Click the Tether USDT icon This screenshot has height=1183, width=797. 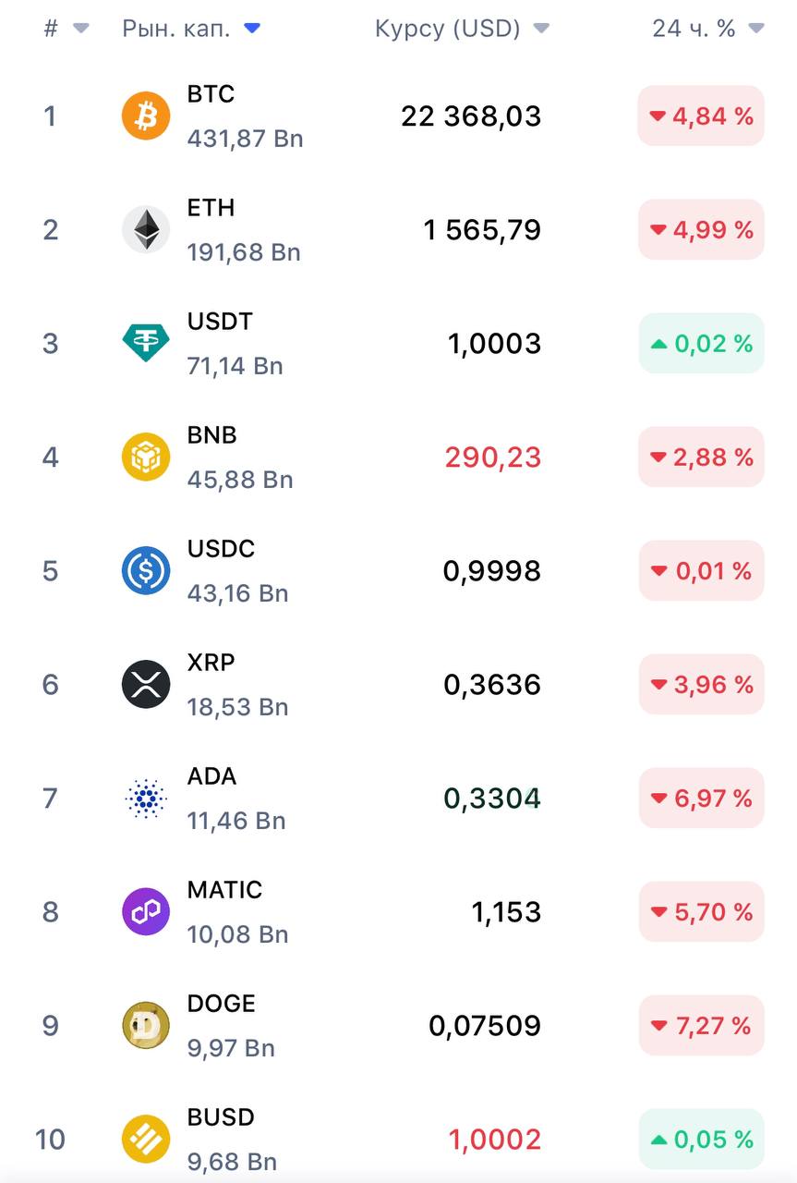(x=146, y=344)
